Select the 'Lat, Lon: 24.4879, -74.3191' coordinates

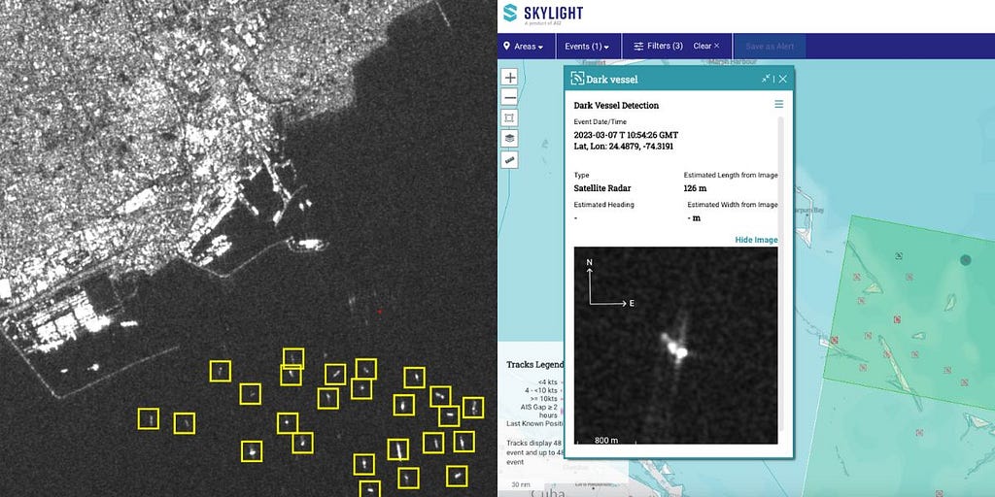pos(624,146)
